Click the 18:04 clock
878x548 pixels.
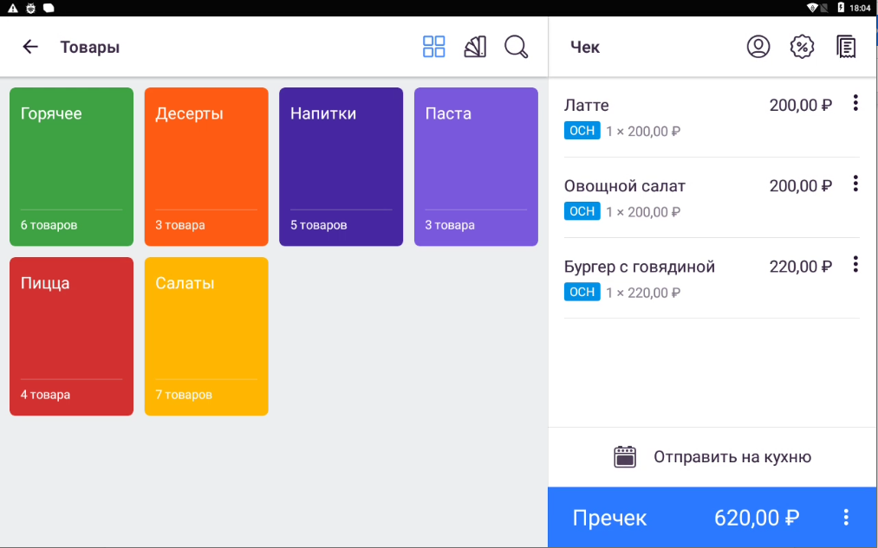pos(860,8)
